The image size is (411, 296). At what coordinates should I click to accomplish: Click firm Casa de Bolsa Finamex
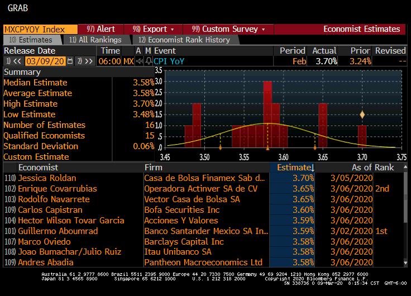204,178
